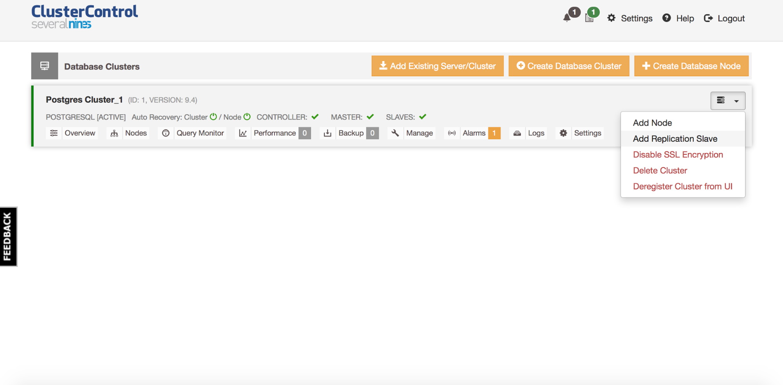Image resolution: width=783 pixels, height=385 pixels.
Task: Click the Settings gear icon in header
Action: [611, 18]
